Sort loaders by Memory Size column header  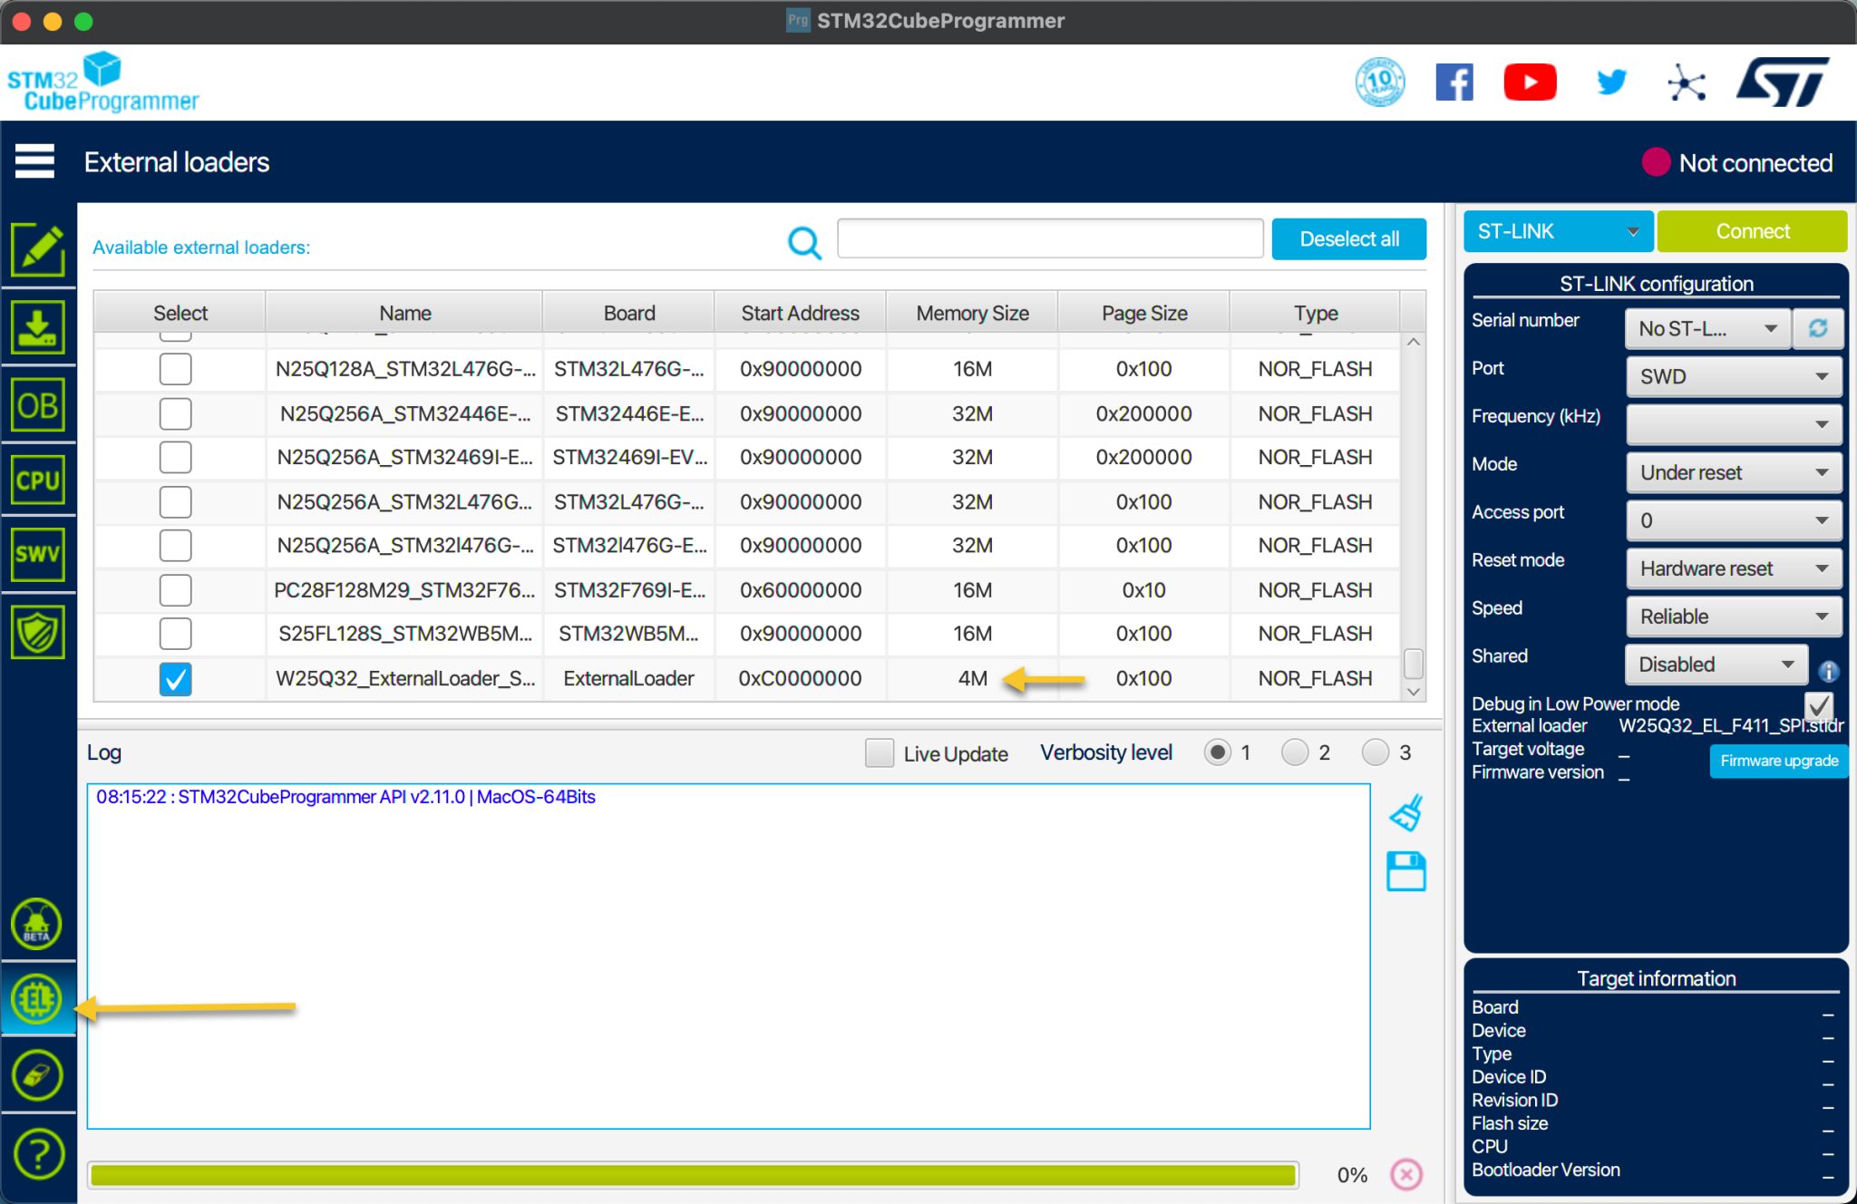tap(972, 313)
